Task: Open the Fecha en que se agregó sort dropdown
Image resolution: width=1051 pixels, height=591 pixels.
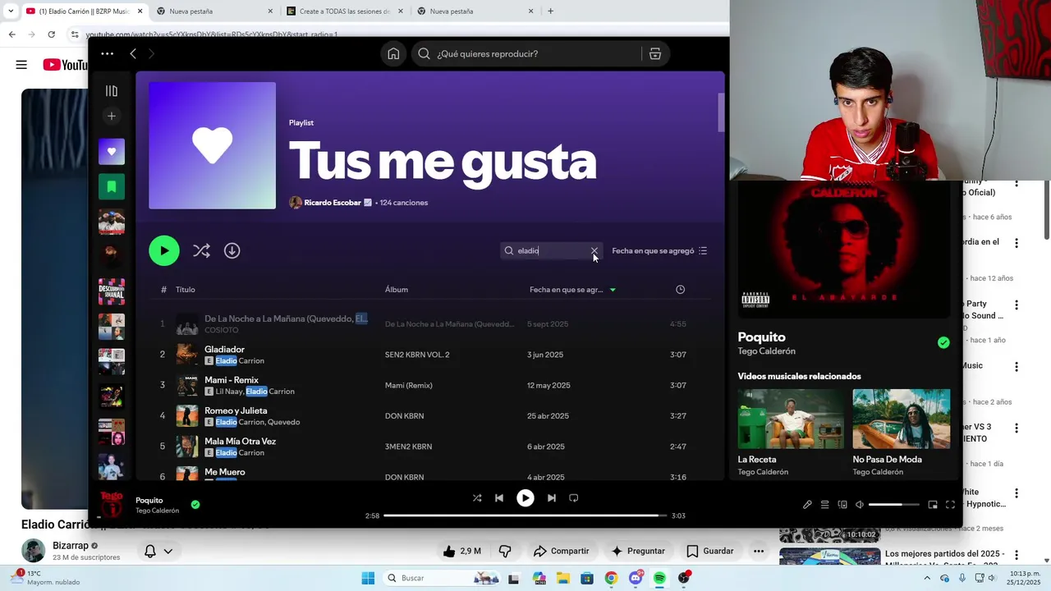Action: pos(659,250)
